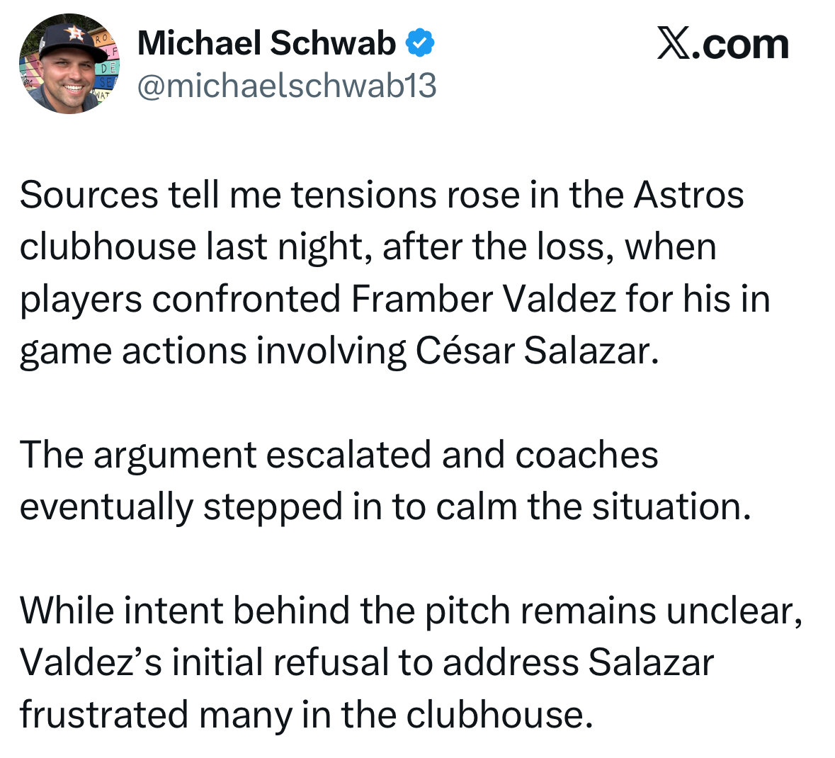Viewport: 835px width, 758px height.
Task: Open Michael Schwab's profile picture
Action: click(x=69, y=63)
